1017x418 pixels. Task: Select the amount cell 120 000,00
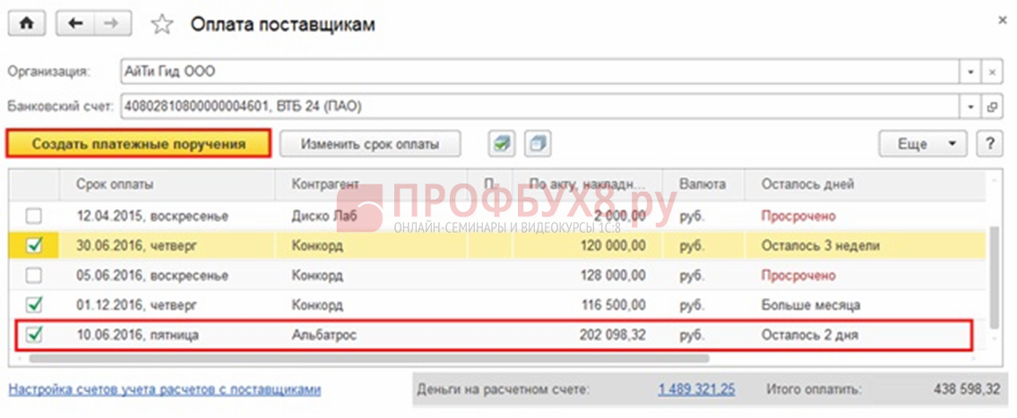pyautogui.click(x=588, y=245)
